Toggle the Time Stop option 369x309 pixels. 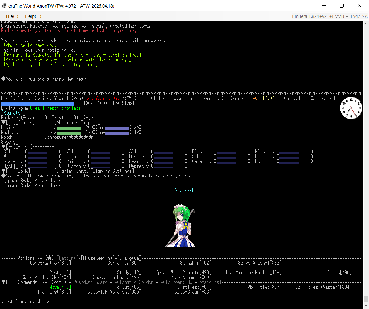pos(121,103)
